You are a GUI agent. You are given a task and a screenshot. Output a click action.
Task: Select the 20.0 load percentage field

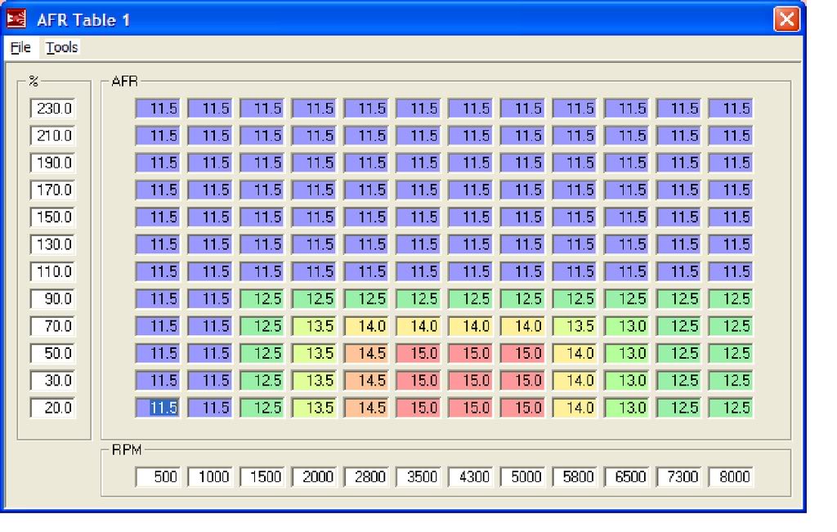point(51,408)
